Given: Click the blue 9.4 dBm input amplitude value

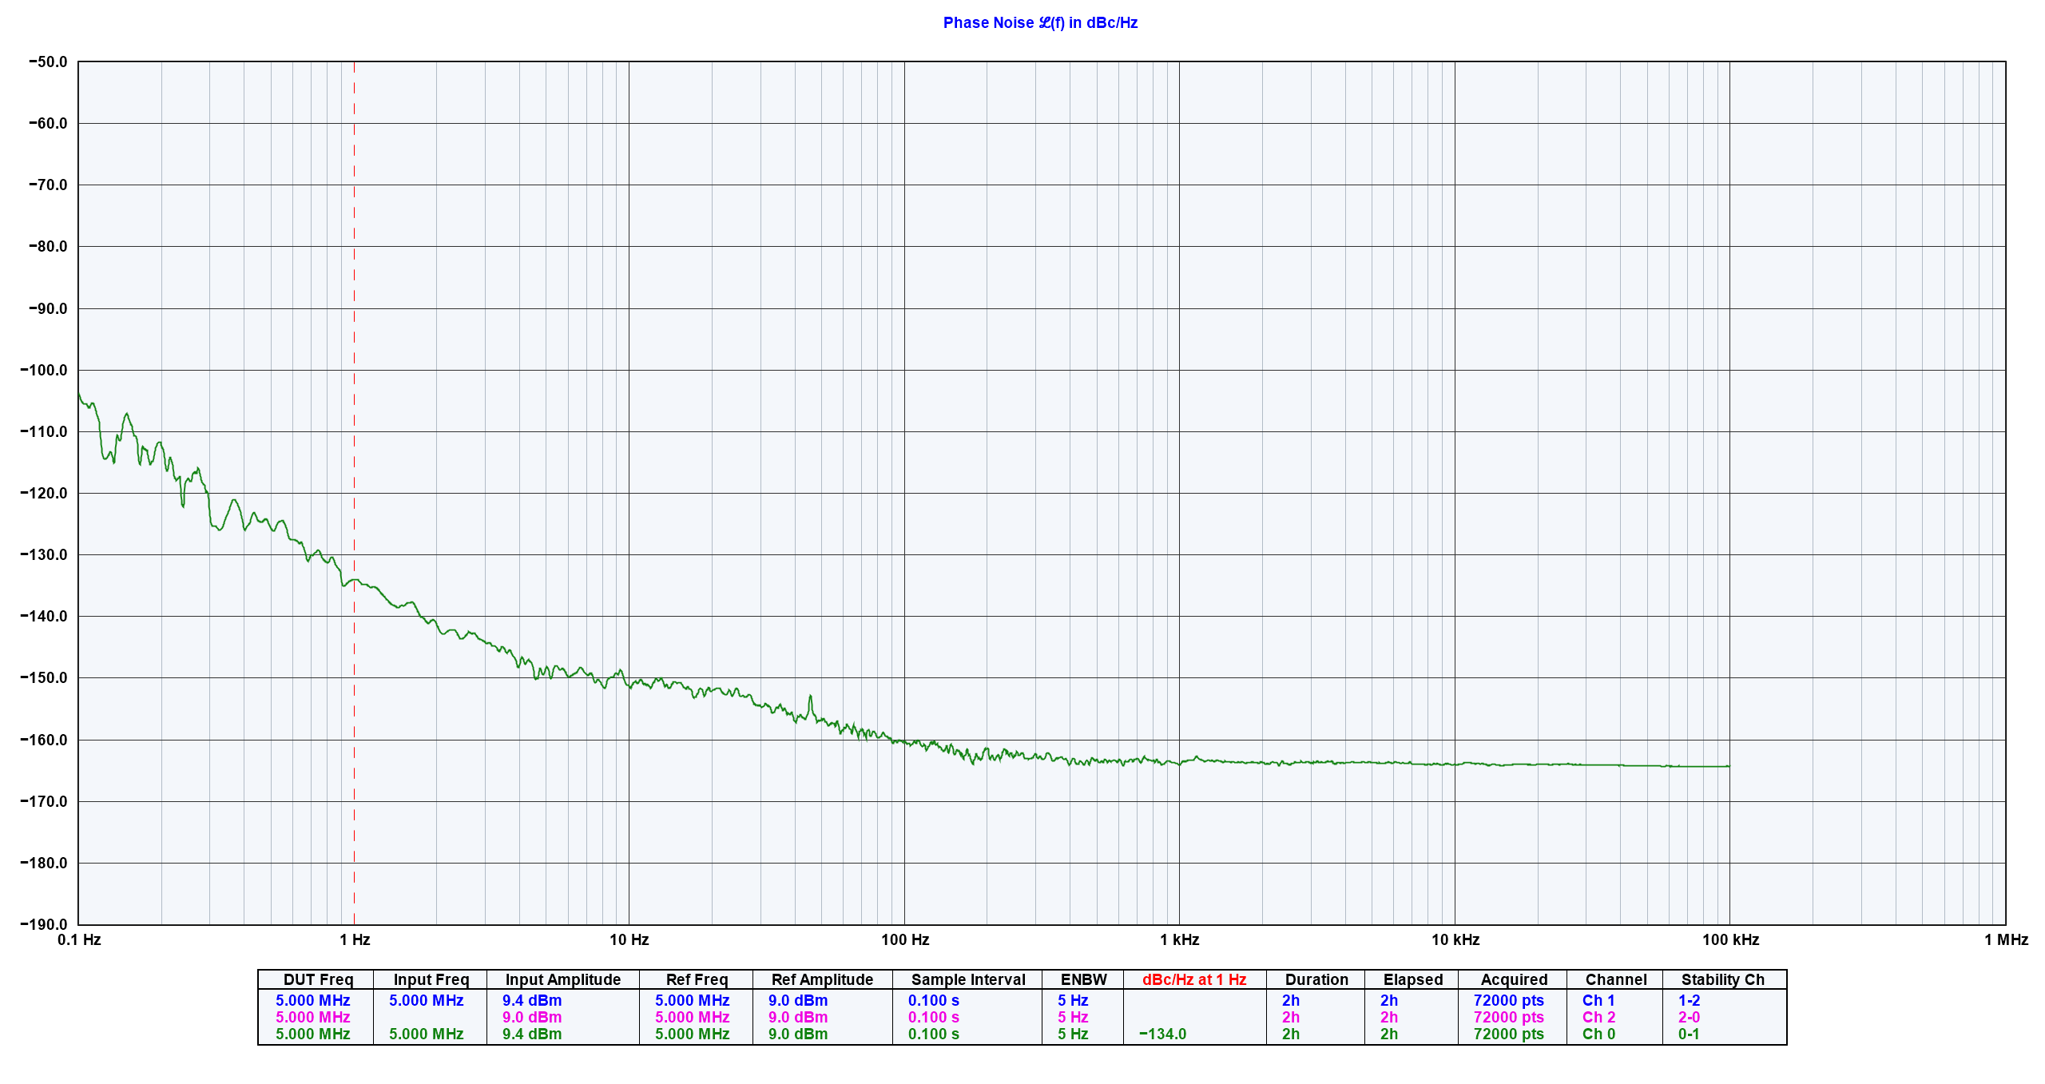Looking at the screenshot, I should click(531, 1000).
